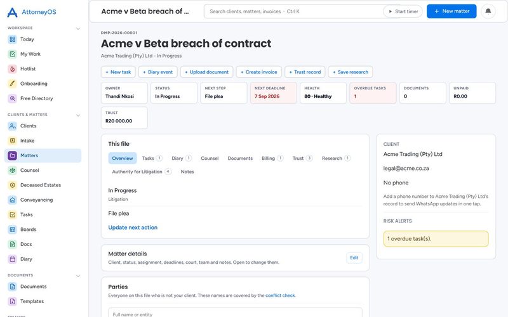This screenshot has height=317, width=508.
Task: Add a New task
Action: click(x=118, y=72)
